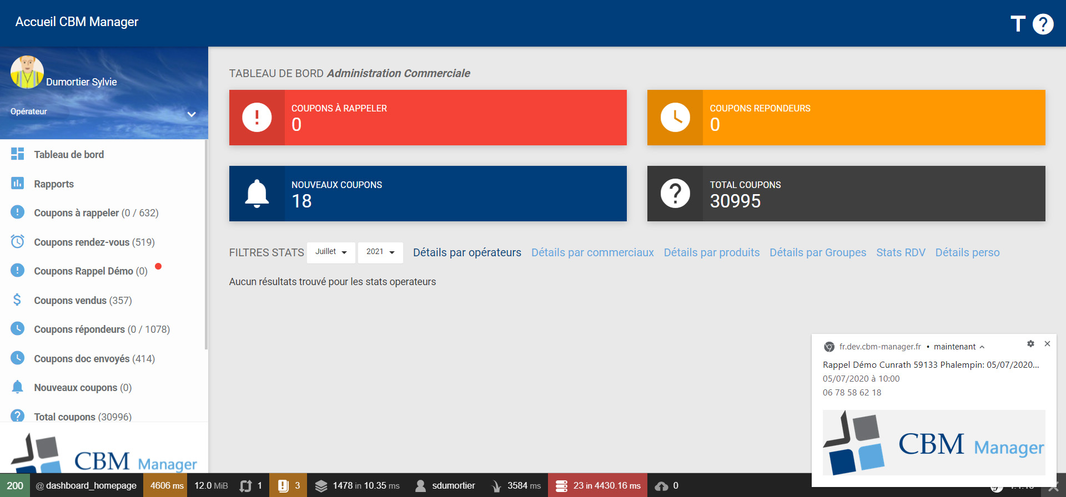Viewport: 1066px width, 497px height.
Task: Open notification settings gear icon
Action: pyautogui.click(x=1030, y=344)
